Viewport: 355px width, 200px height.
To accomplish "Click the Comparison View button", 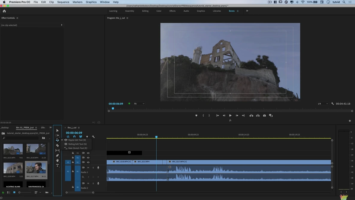I will [x=271, y=116].
